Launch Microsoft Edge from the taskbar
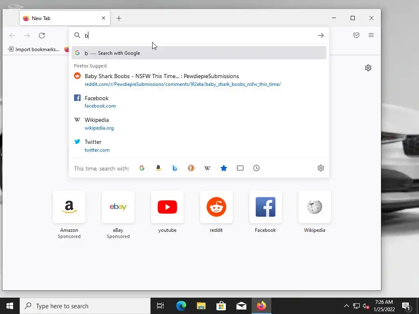The image size is (419, 314). [x=181, y=306]
